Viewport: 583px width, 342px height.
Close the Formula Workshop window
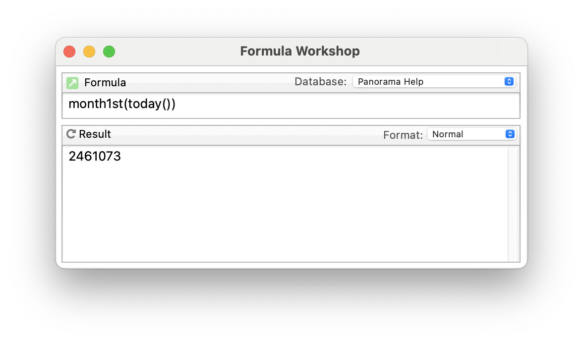point(69,52)
